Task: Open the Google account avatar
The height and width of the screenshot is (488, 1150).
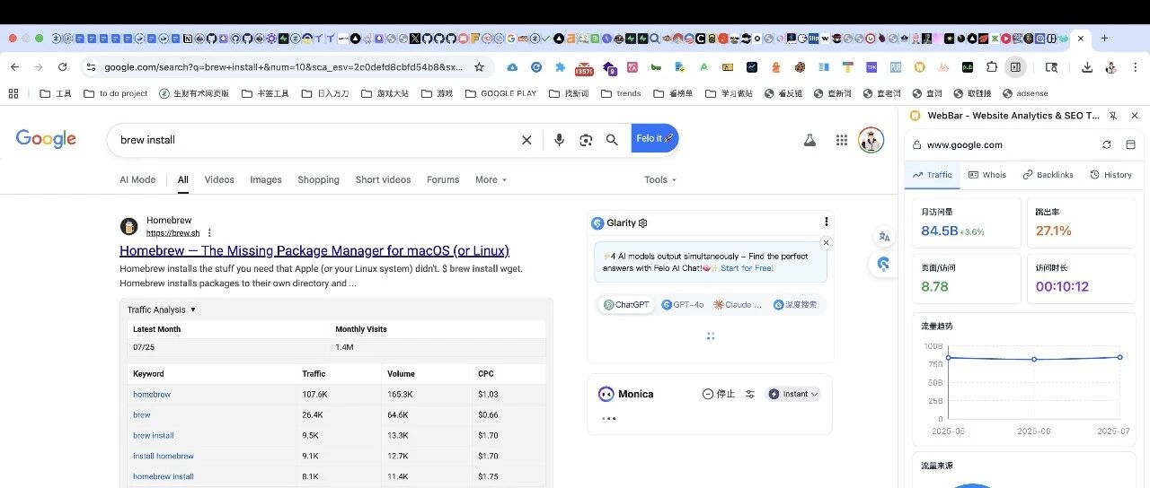Action: click(x=871, y=140)
